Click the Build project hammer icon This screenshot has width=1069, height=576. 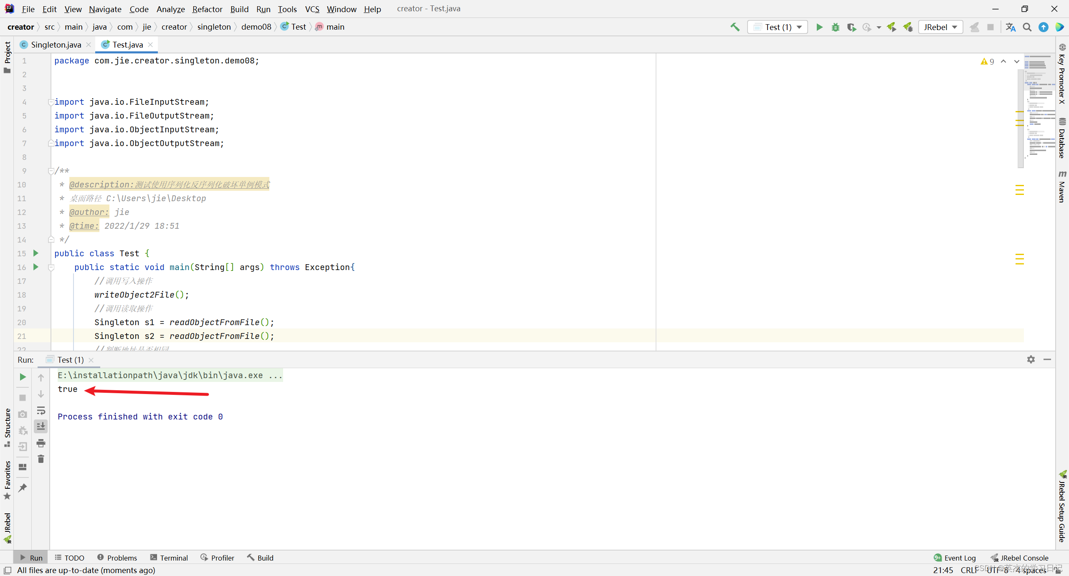point(735,27)
